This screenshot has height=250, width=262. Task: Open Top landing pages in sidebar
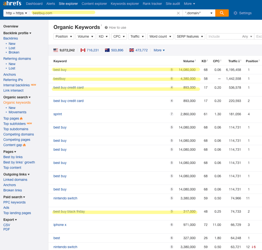coord(17,213)
